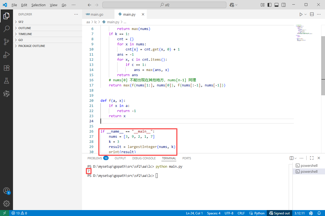The width and height of the screenshot is (325, 216).
Task: Click the editor vertical scrollbar thumb
Action: tap(323, 65)
